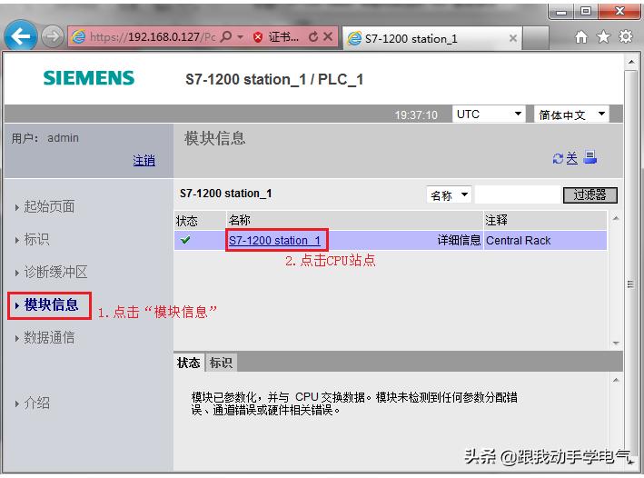The width and height of the screenshot is (644, 478).
Task: Open 诊断缓冲区 in the navigation menu
Action: [55, 272]
